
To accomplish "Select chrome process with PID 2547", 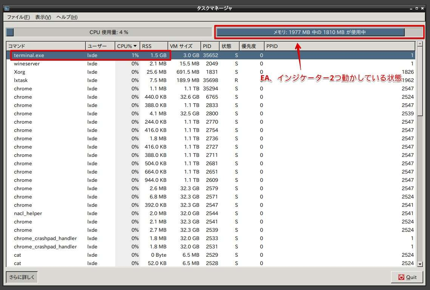I will pyautogui.click(x=210, y=205).
